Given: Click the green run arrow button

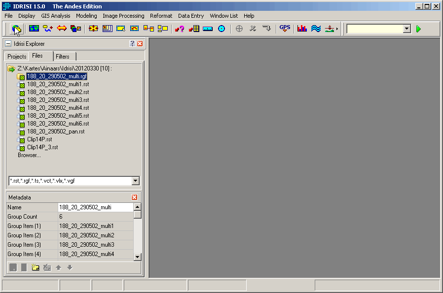Looking at the screenshot, I should (x=418, y=29).
